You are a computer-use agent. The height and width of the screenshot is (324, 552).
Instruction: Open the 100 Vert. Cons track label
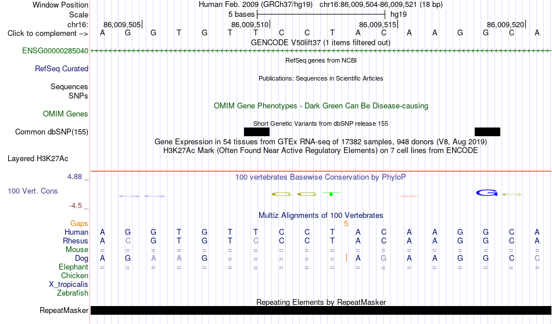click(x=33, y=191)
